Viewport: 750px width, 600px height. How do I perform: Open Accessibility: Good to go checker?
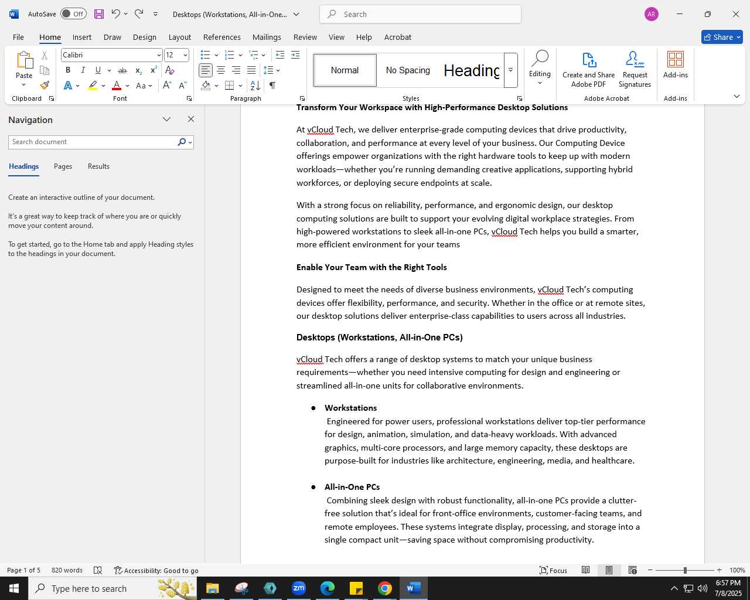click(x=156, y=570)
